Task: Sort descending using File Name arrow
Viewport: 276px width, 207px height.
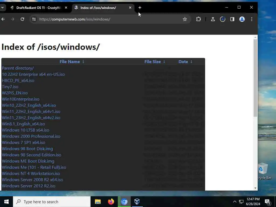Action: point(83,62)
